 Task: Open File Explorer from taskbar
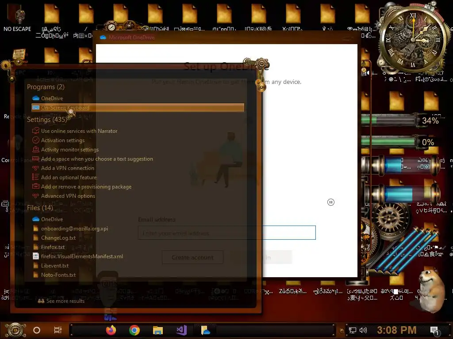click(x=158, y=330)
